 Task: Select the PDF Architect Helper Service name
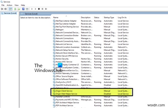67,102
